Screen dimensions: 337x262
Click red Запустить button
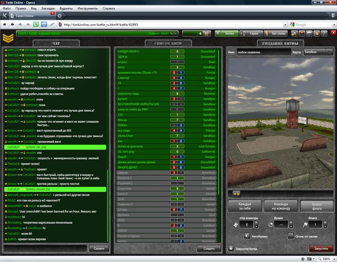pos(321,249)
